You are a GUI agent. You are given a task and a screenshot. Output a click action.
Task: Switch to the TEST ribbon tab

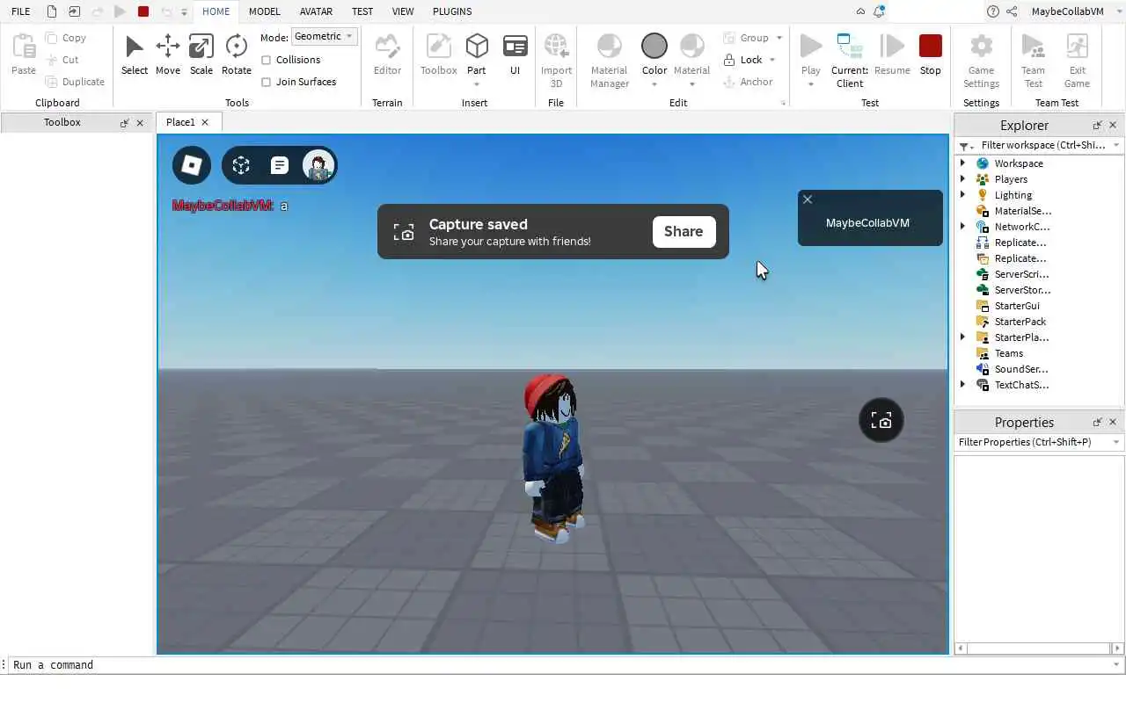[x=362, y=11]
